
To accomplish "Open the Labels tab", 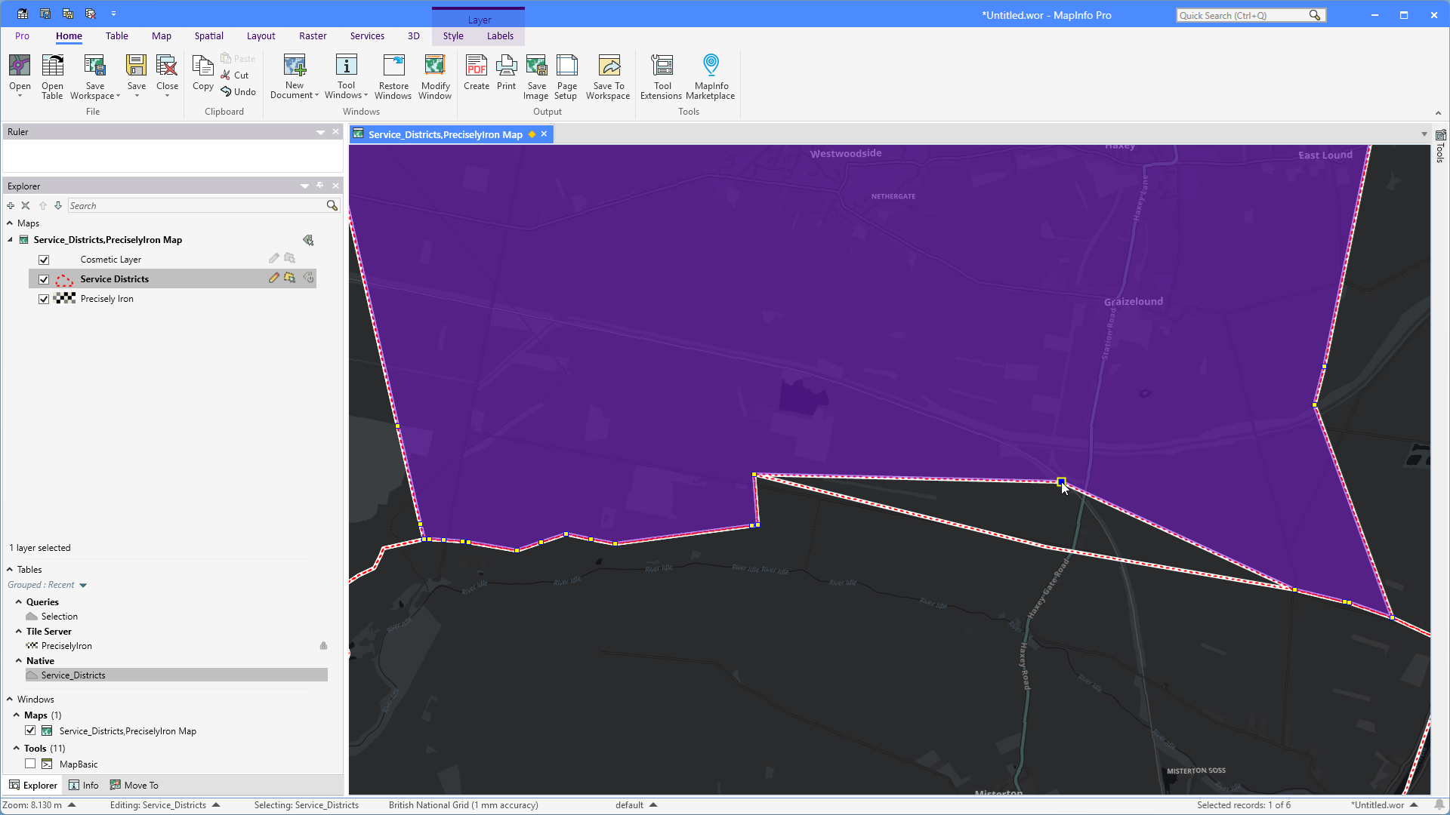I will [500, 35].
